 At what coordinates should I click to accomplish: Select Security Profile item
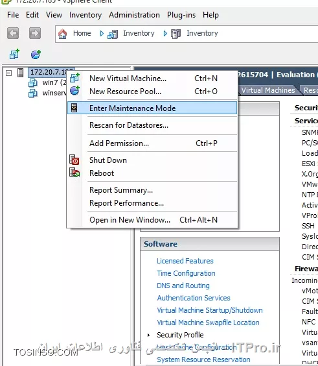[180, 335]
